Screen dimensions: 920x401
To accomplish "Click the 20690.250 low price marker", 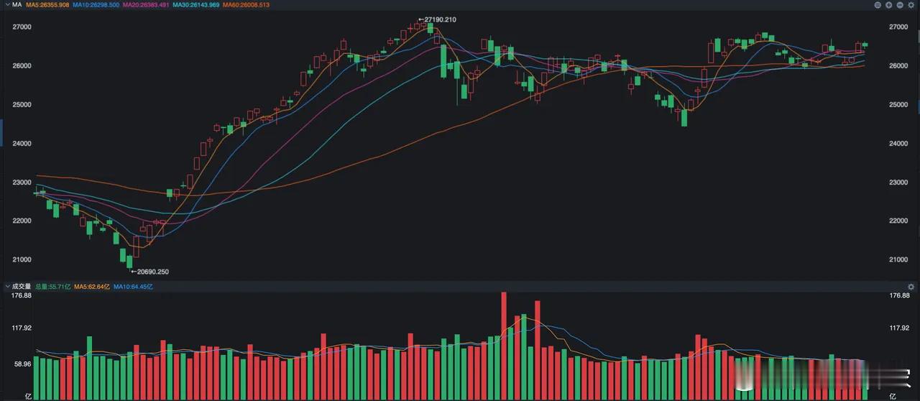I will tap(149, 272).
